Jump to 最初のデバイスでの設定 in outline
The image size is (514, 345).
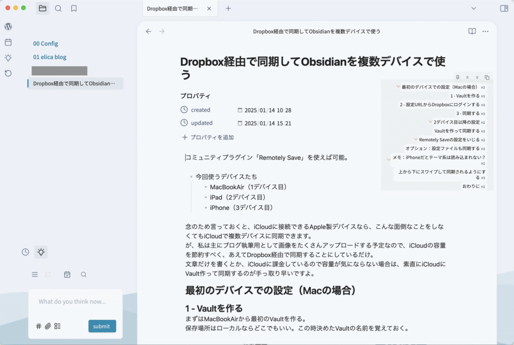(440, 87)
